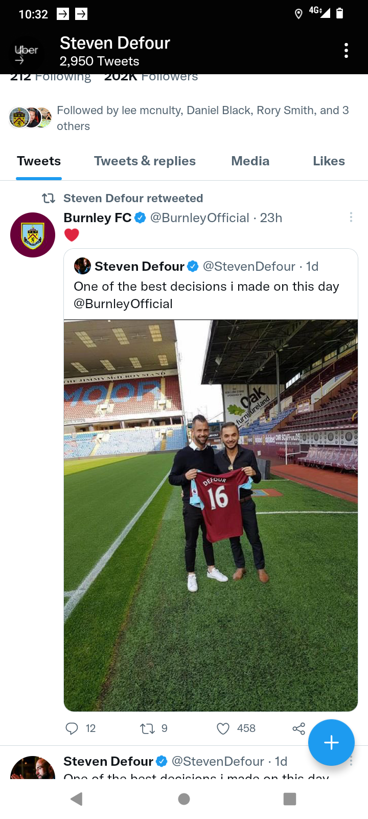Open the Defour shirt signing photo
Screen dimensions: 368x819
211,515
